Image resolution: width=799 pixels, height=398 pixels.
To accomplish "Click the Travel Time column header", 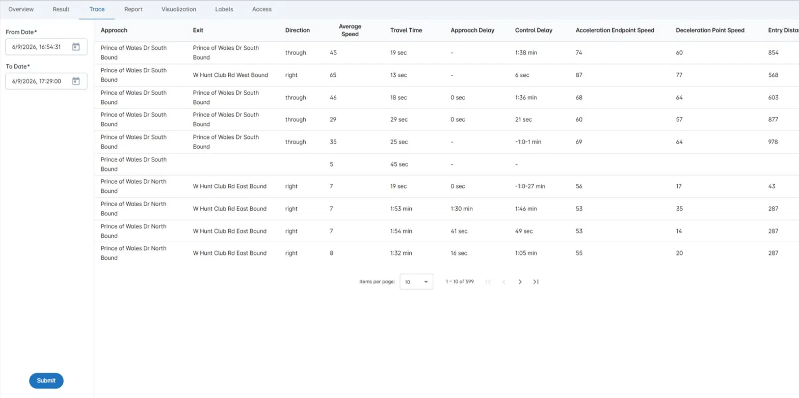I will tap(406, 30).
